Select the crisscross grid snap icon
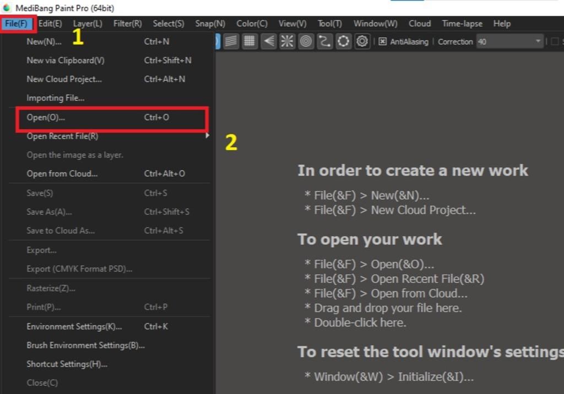Image resolution: width=564 pixels, height=394 pixels. 250,41
